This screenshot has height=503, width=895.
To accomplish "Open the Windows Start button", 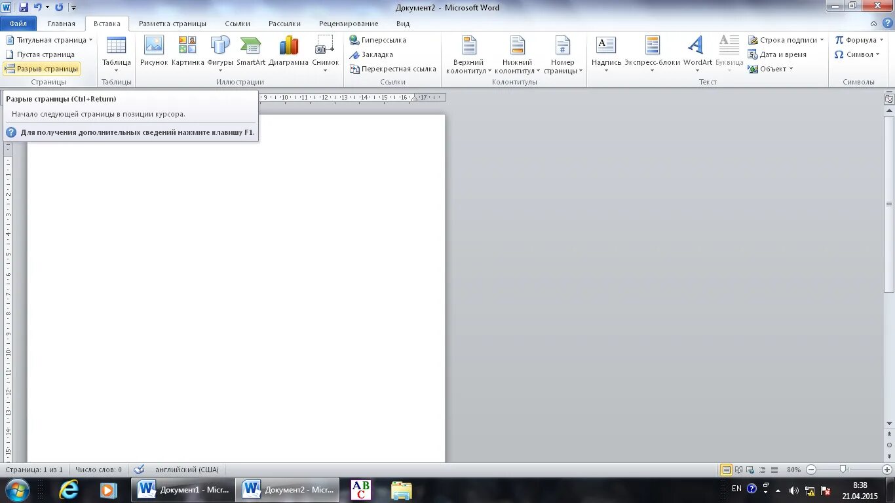I will tap(17, 489).
